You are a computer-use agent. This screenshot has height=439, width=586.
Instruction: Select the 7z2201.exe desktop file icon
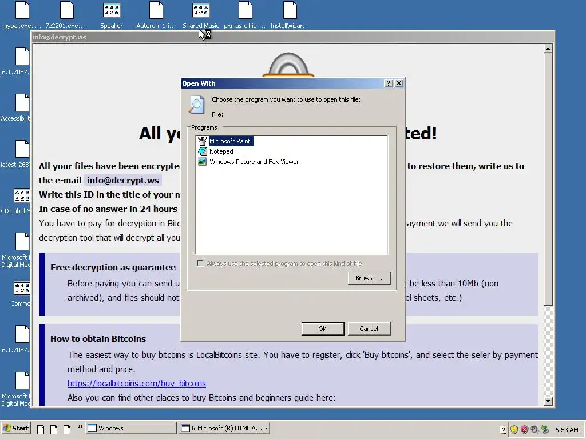click(66, 15)
